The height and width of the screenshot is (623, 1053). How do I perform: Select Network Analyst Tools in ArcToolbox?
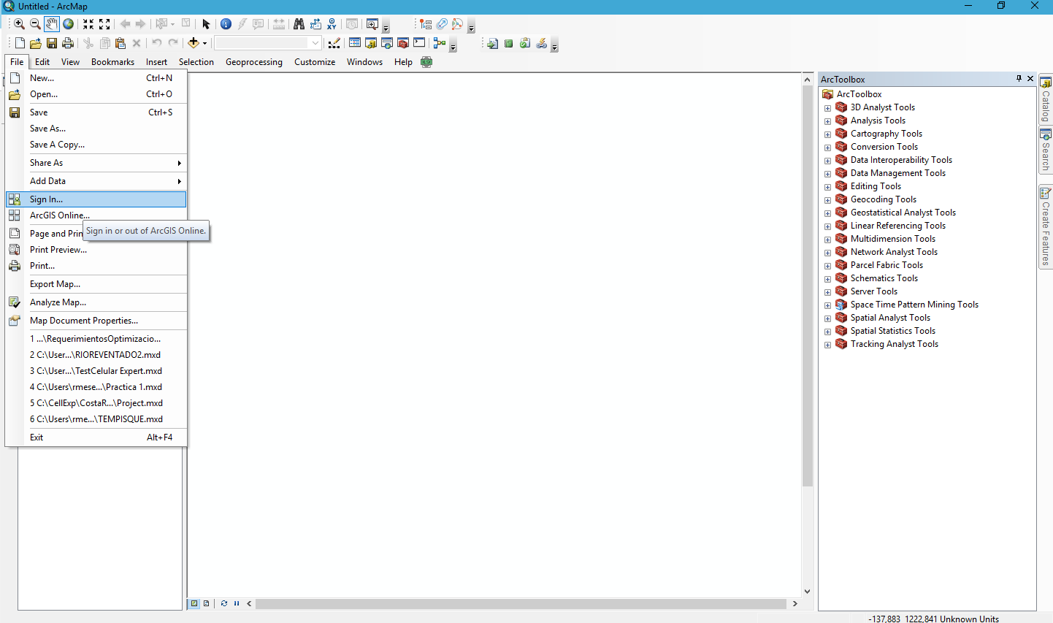[x=894, y=252]
